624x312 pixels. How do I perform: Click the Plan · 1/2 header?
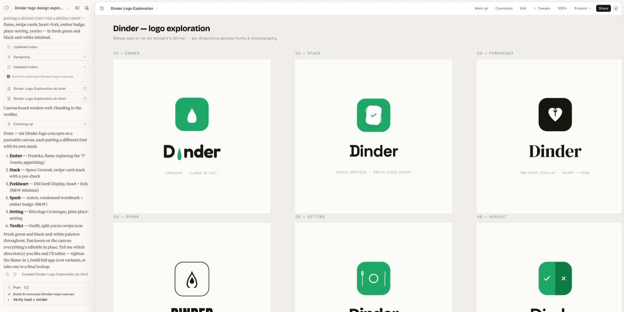point(21,287)
